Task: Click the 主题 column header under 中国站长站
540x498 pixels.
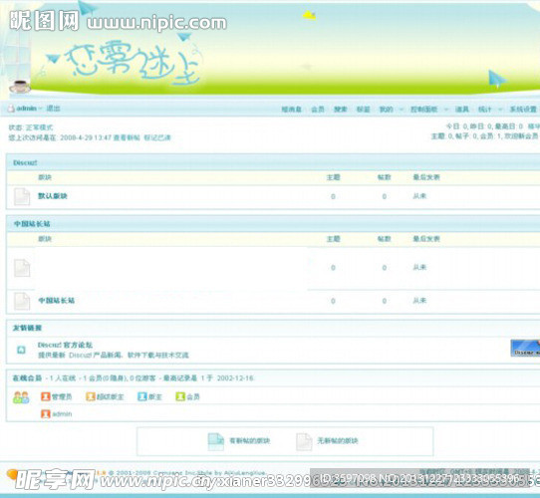Action: point(333,239)
